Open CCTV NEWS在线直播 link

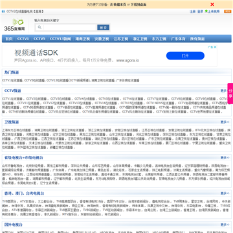click(x=160, y=103)
